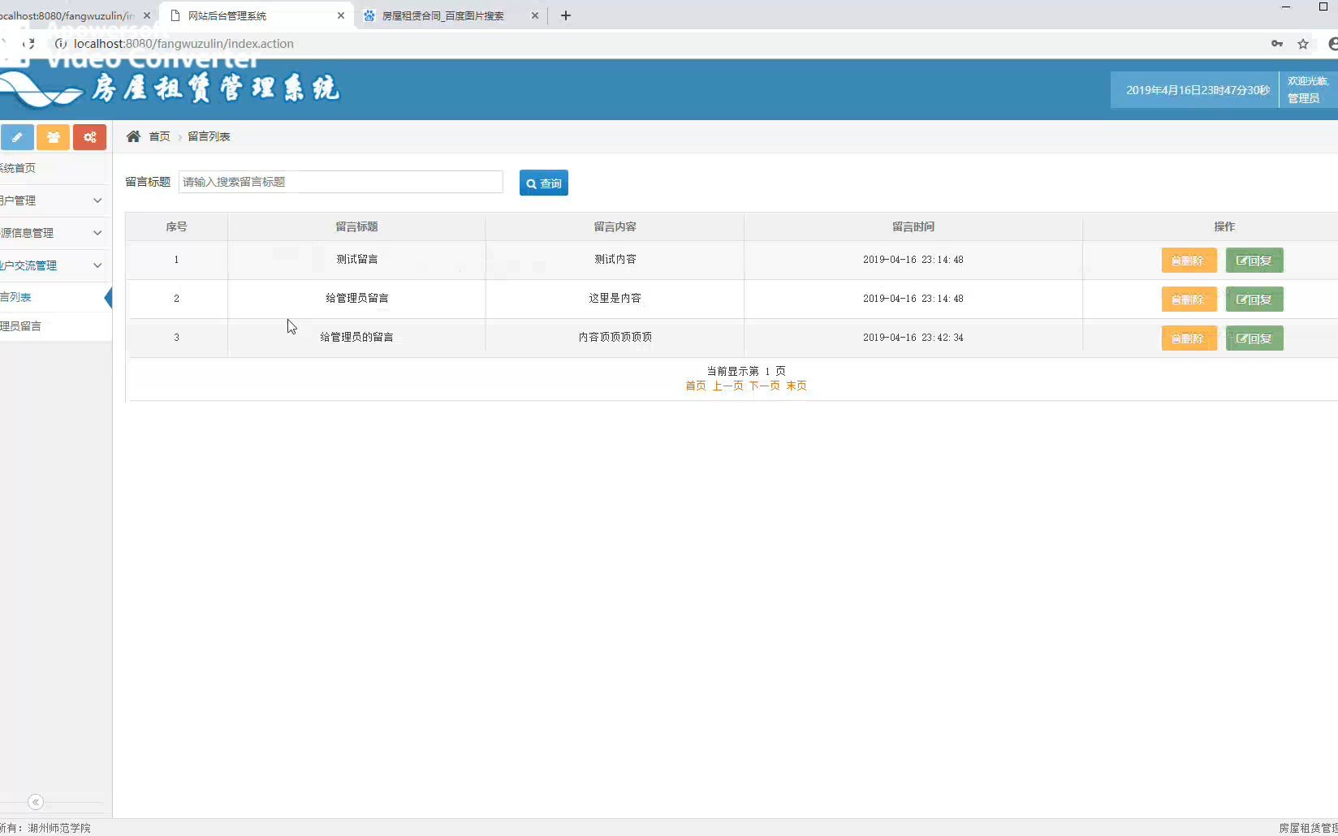Click the 首页 breadcrumb link
This screenshot has height=836, width=1338.
click(159, 136)
